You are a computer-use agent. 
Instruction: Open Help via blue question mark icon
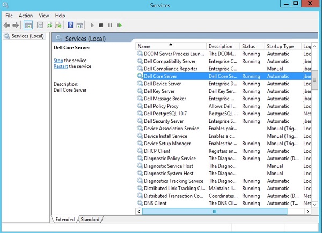coord(70,25)
